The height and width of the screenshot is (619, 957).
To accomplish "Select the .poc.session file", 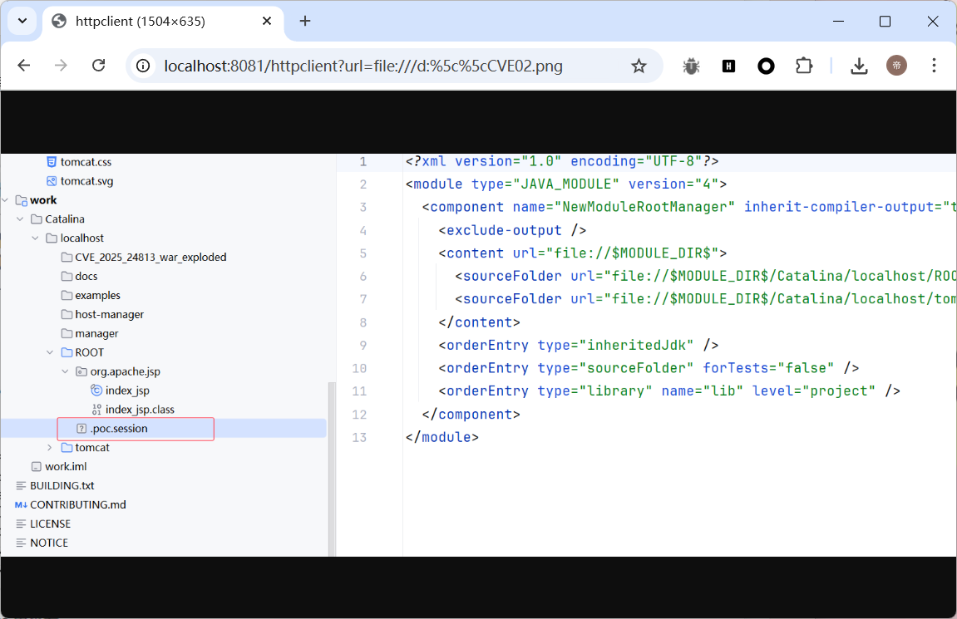I will tap(118, 429).
